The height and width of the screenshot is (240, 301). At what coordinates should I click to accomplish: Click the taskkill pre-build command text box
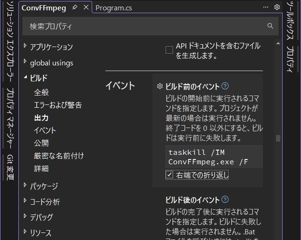pos(214,157)
